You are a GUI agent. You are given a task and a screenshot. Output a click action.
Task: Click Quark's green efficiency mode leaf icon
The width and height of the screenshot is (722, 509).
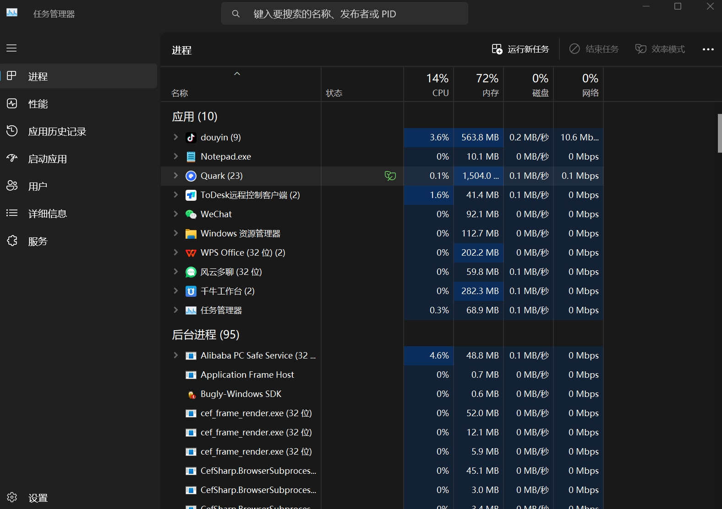tap(390, 176)
